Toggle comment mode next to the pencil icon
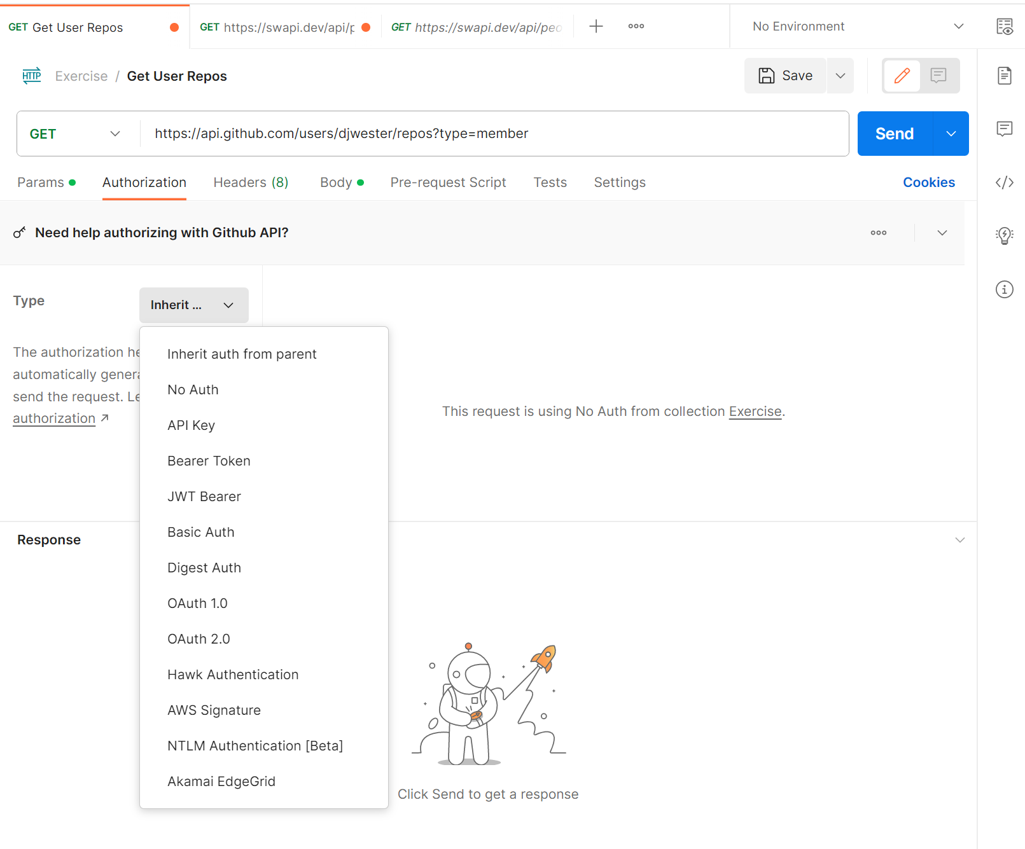Screen dimensions: 1025x849 [x=939, y=76]
